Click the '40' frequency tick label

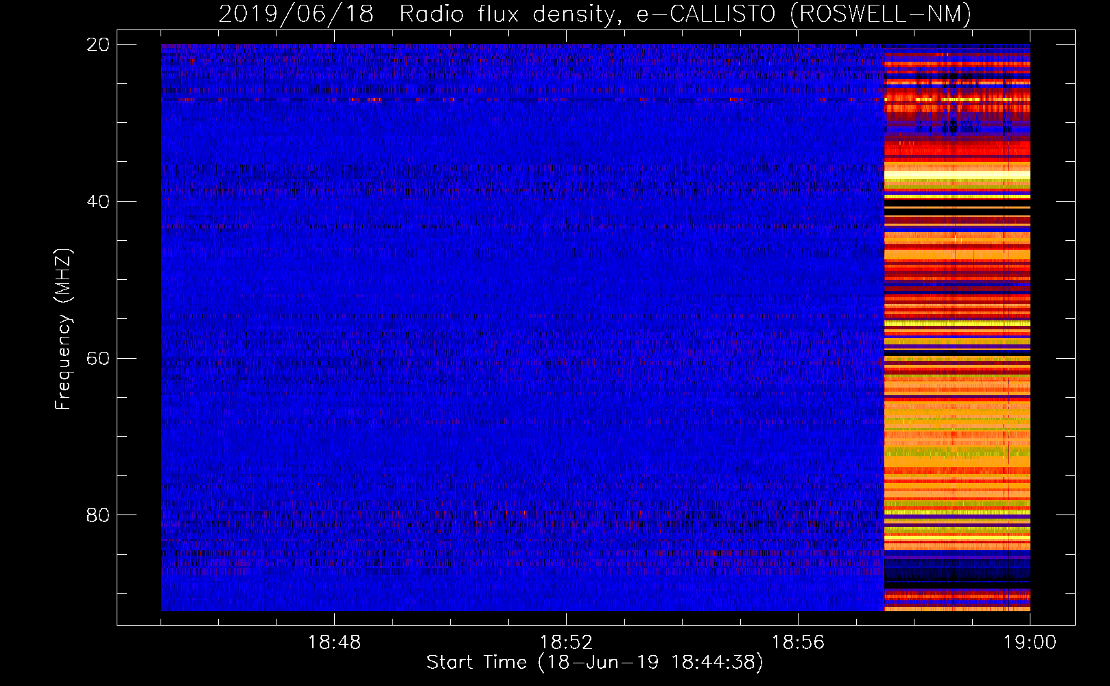coord(98,202)
